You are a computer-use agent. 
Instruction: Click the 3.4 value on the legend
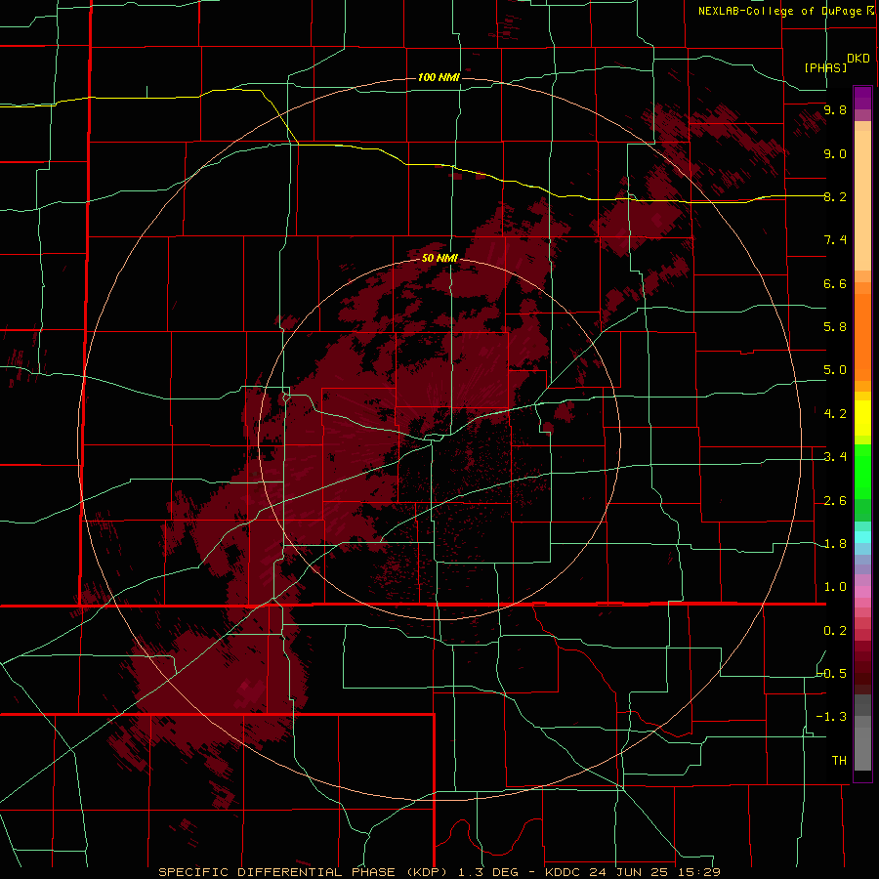[x=835, y=457]
